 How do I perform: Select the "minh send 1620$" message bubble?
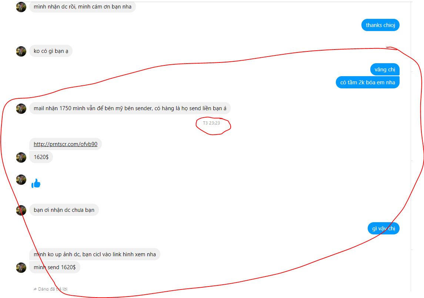55,267
